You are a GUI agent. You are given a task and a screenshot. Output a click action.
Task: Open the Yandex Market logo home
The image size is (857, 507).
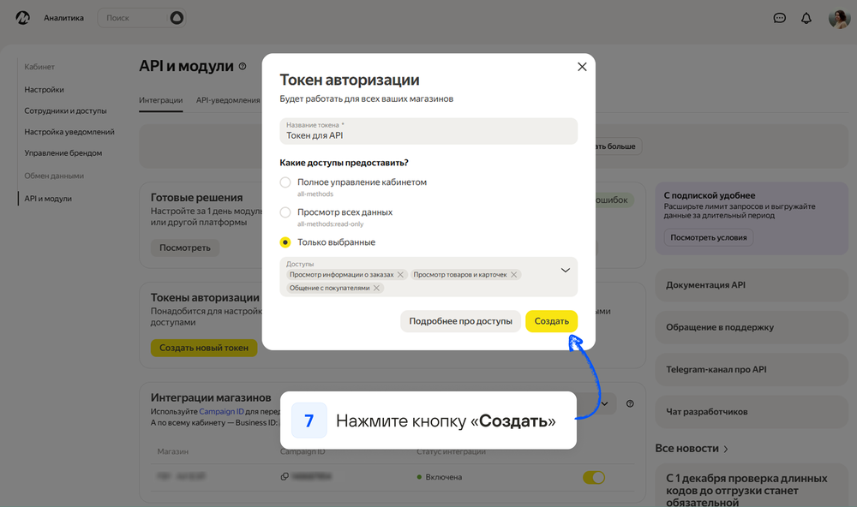coord(22,18)
